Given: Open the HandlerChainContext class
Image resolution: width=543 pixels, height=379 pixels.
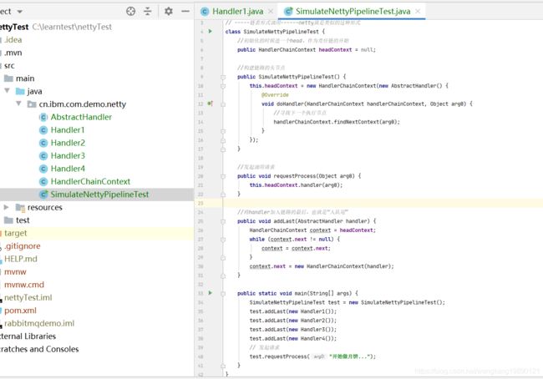Looking at the screenshot, I should point(90,181).
